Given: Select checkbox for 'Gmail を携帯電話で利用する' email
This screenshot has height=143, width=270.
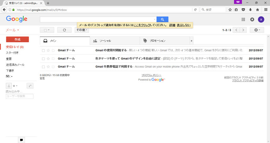Looking at the screenshot, I should (43, 67).
